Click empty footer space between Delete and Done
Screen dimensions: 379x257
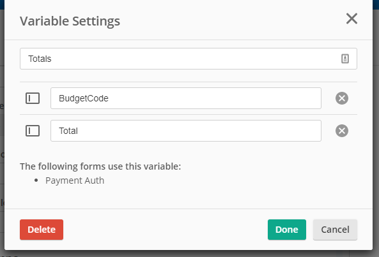tap(166, 230)
